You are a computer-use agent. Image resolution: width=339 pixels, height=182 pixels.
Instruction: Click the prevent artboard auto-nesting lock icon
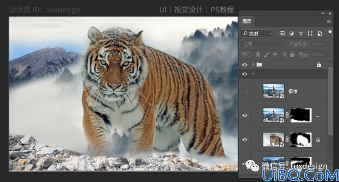click(283, 55)
